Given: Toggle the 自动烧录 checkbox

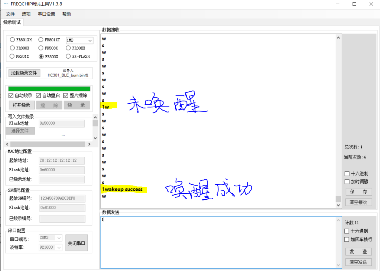Looking at the screenshot, I should (x=11, y=96).
